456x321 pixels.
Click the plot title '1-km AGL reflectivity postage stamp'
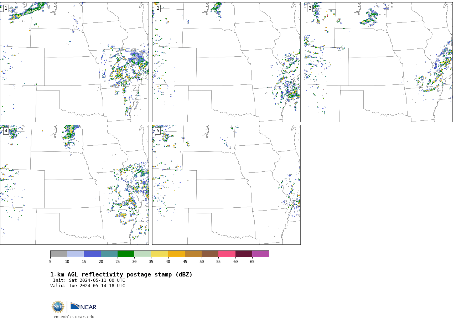[x=121, y=275]
